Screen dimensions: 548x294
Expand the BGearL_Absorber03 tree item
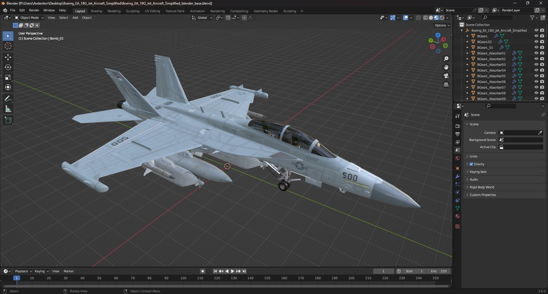[x=467, y=64]
